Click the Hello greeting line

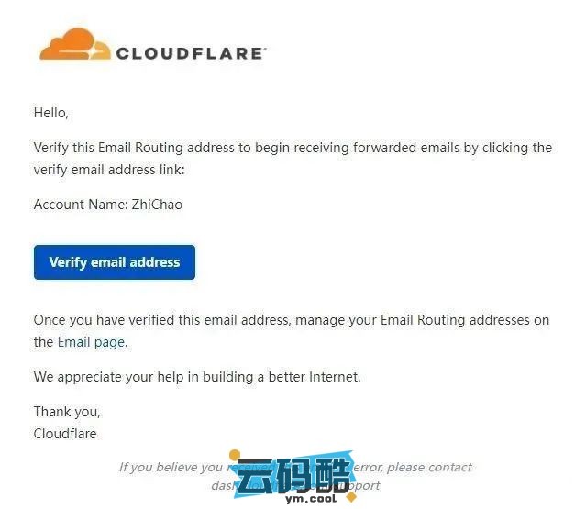click(51, 113)
